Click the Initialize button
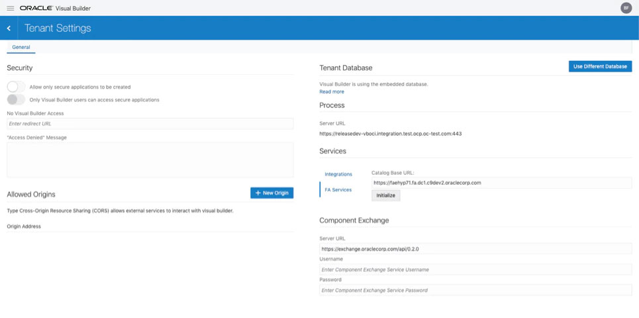 coord(386,195)
